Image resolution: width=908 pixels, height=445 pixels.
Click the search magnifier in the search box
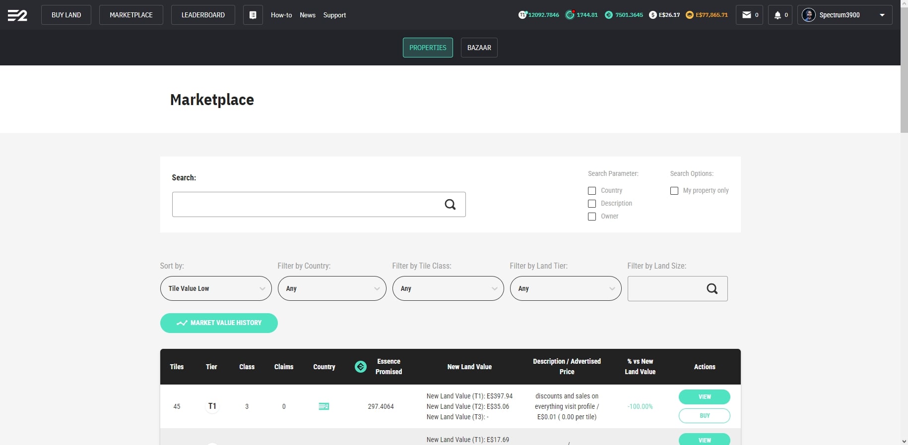coord(450,204)
